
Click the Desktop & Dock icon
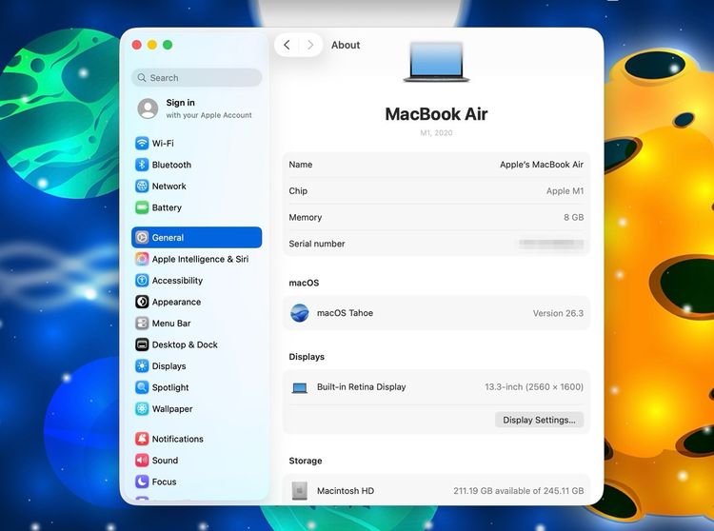click(142, 344)
